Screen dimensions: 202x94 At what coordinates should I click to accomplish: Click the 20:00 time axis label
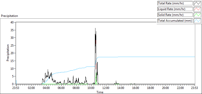pyautogui.click(x=165, y=88)
